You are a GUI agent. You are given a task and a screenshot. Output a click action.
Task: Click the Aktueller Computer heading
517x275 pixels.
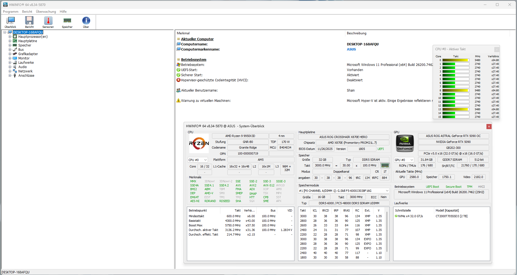pyautogui.click(x=197, y=39)
